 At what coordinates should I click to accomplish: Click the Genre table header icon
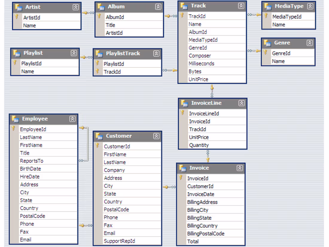(x=267, y=43)
